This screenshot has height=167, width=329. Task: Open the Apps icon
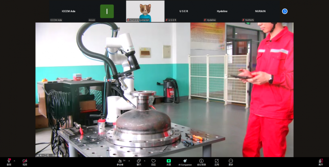click(x=217, y=161)
